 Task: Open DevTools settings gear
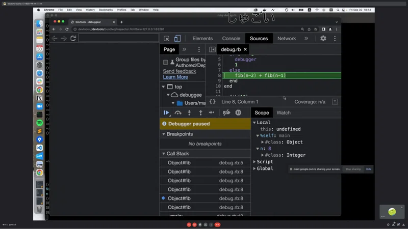pyautogui.click(x=323, y=39)
